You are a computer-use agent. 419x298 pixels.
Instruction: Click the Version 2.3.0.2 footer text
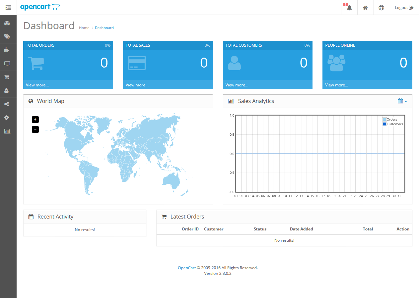pyautogui.click(x=218, y=273)
